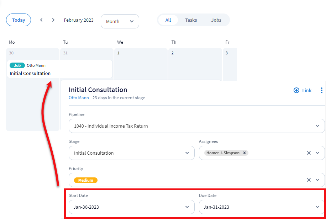The image size is (326, 219).
Task: Switch filter to All
Action: [x=168, y=20]
